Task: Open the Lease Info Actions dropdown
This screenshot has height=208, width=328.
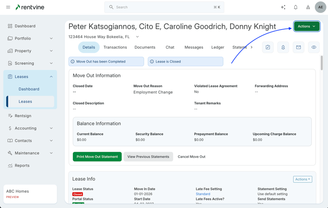Action: click(302, 179)
